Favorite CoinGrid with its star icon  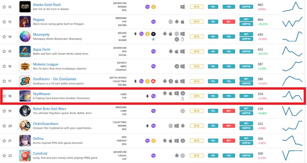(x=4, y=155)
